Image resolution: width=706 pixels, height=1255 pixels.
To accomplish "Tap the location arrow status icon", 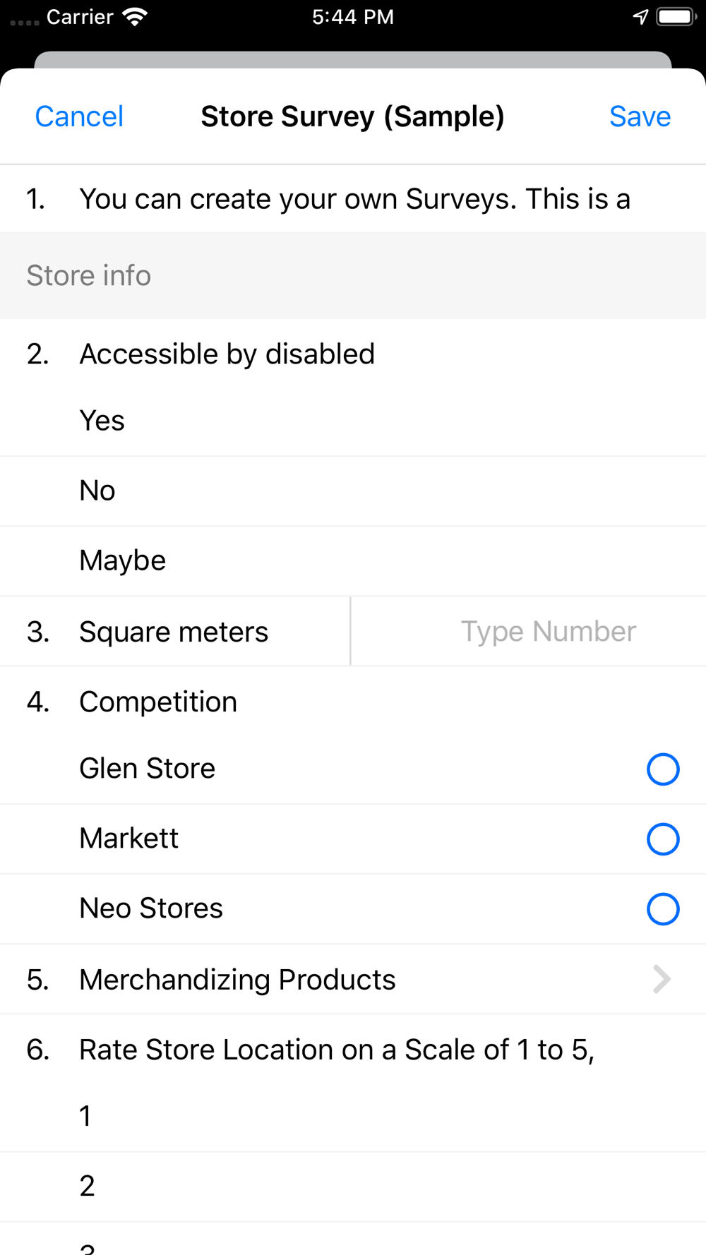I will click(640, 16).
